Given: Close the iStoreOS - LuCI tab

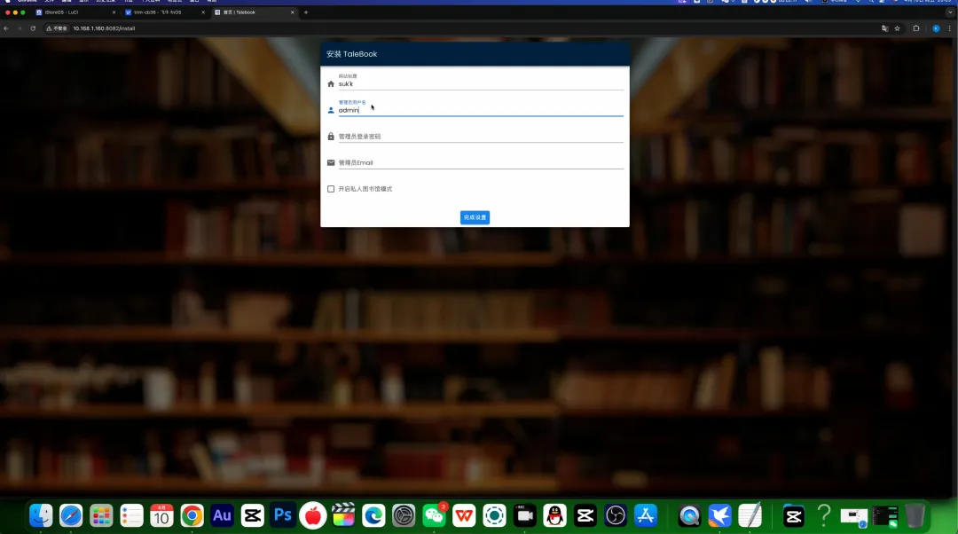Looking at the screenshot, I should click(x=114, y=12).
